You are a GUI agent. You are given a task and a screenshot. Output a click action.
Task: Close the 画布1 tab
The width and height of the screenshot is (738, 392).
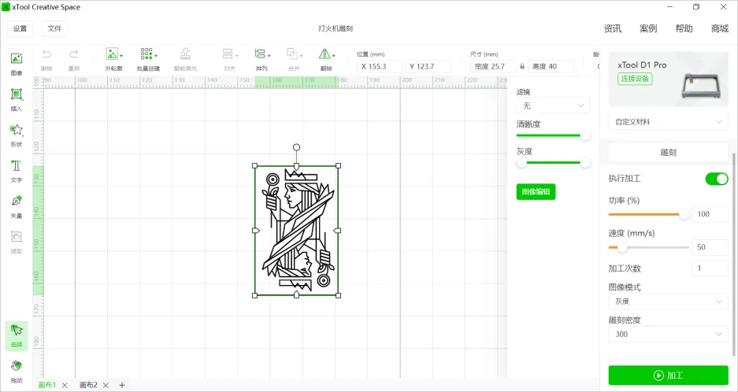coord(65,385)
